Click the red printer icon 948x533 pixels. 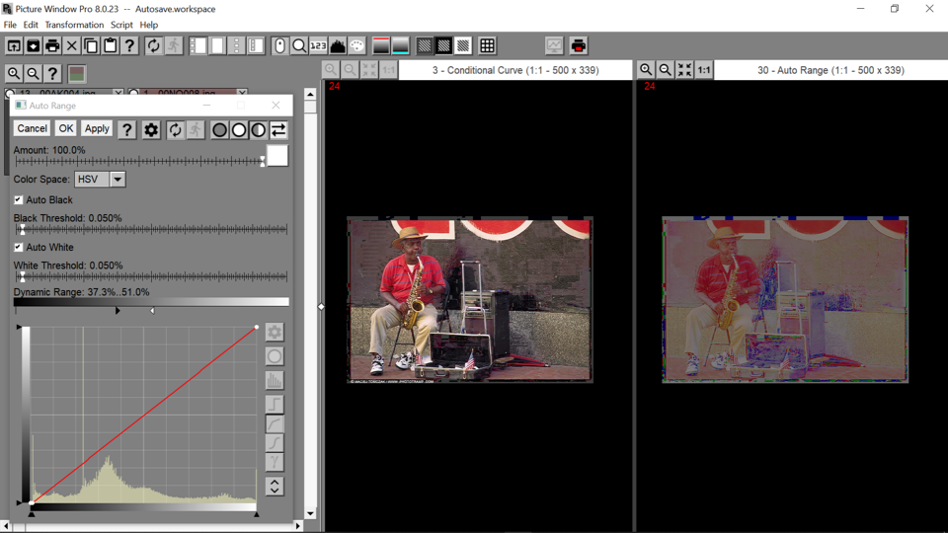pos(579,46)
